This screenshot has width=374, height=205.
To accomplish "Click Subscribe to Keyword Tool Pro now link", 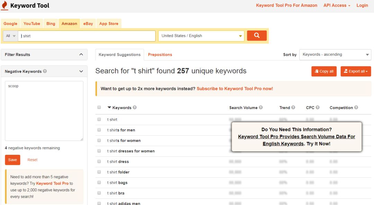I will [x=234, y=89].
